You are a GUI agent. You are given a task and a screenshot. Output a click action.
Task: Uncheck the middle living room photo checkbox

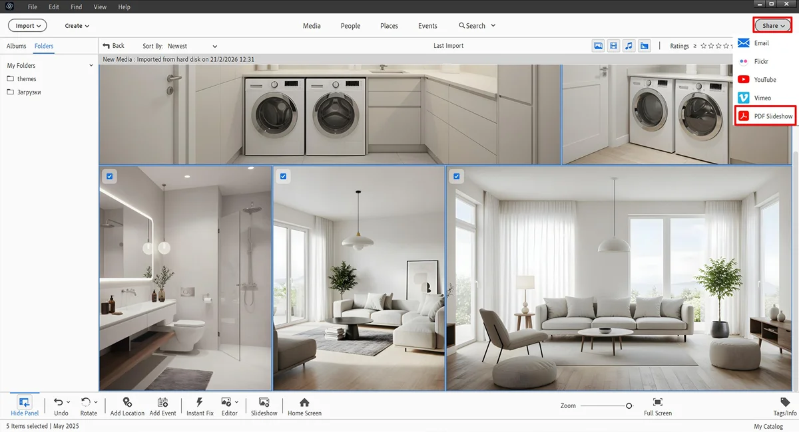pos(284,176)
